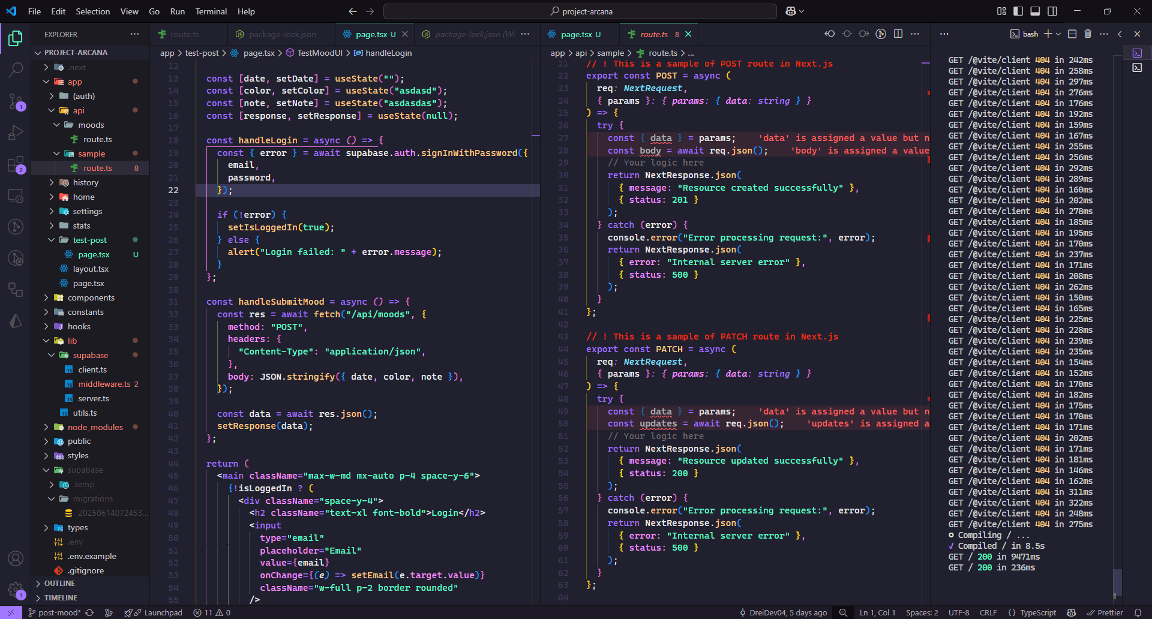The width and height of the screenshot is (1152, 619).
Task: Click Copilot status icon in status bar
Action: click(1072, 612)
